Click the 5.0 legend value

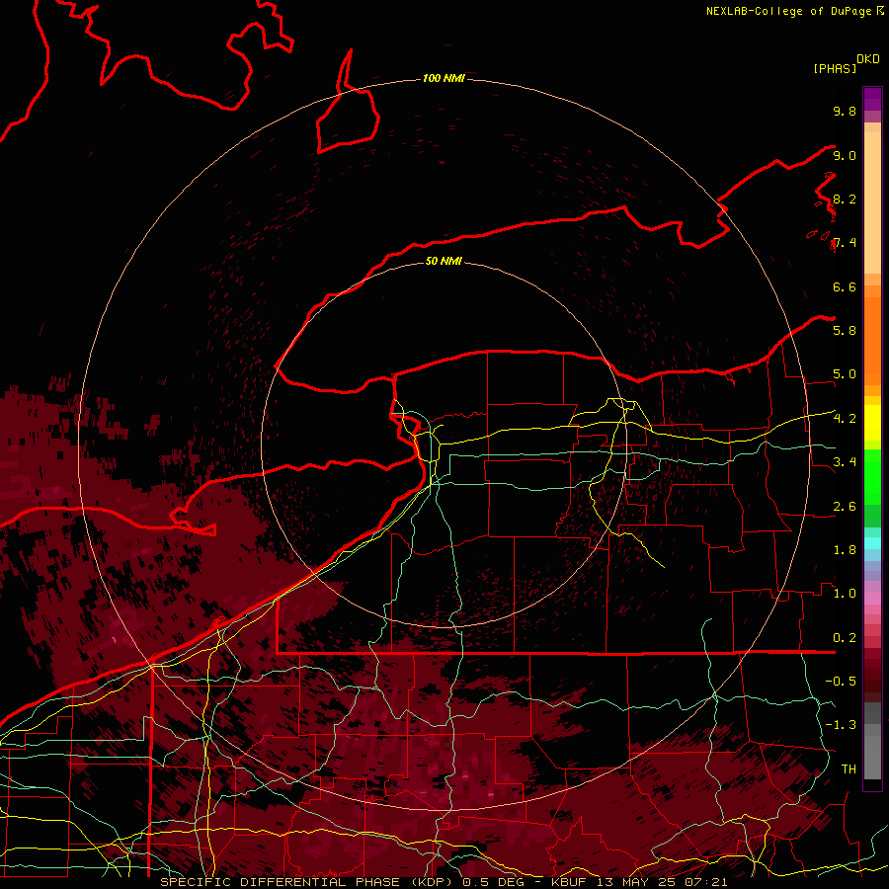tap(845, 374)
